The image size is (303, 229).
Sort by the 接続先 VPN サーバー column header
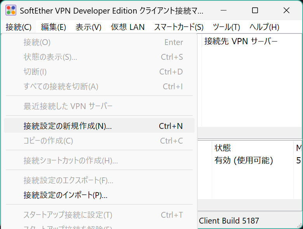(241, 42)
